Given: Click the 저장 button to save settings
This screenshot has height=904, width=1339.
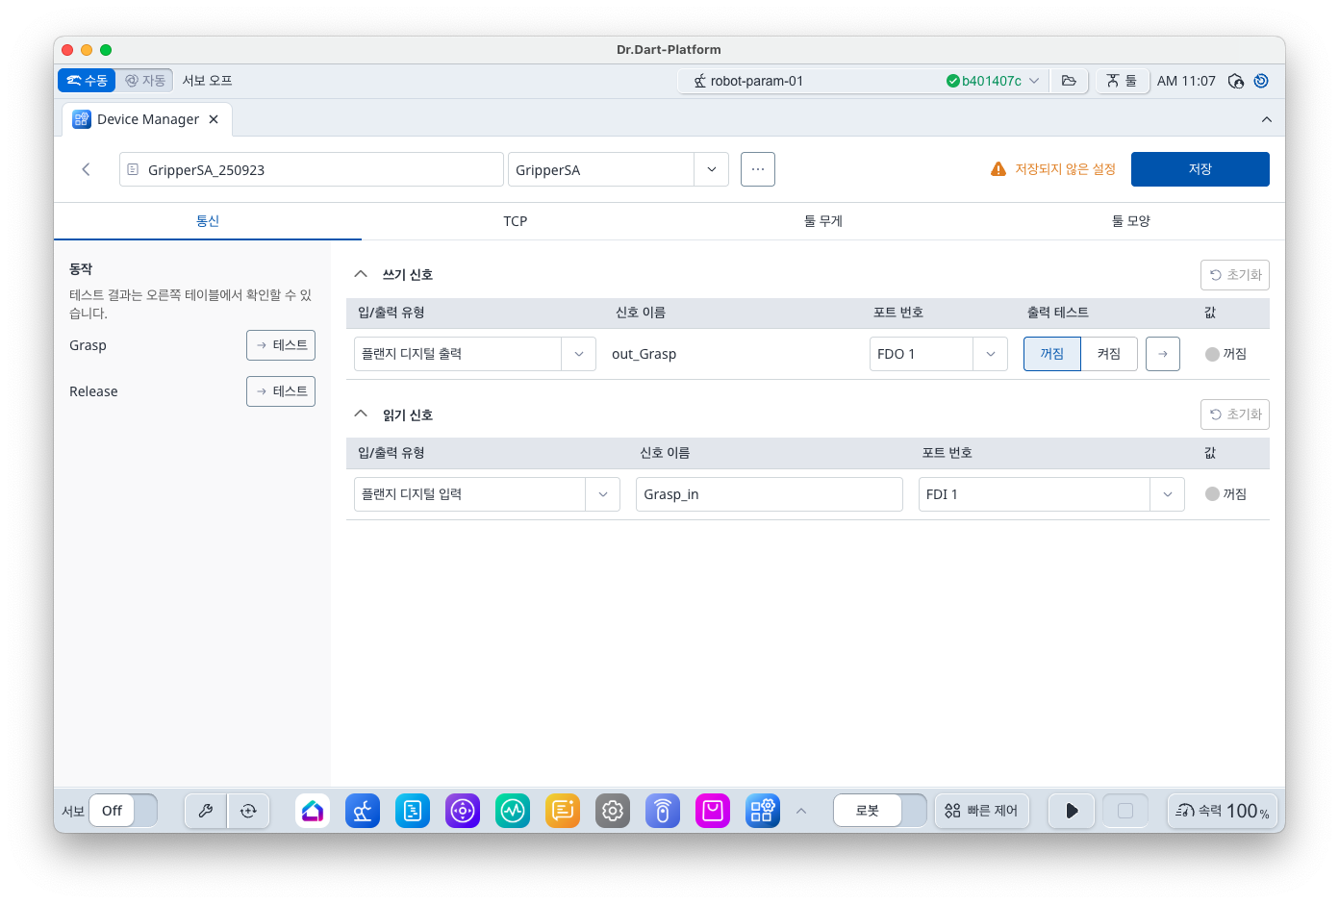Looking at the screenshot, I should tap(1200, 168).
